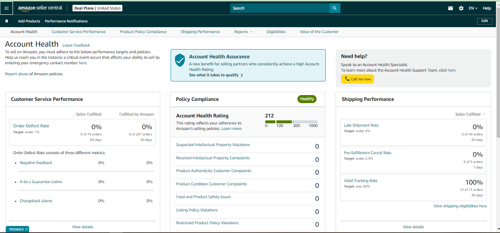Screen dimensions: 500x233
Task: View details under Shipping Performance
Action: (x=413, y=227)
